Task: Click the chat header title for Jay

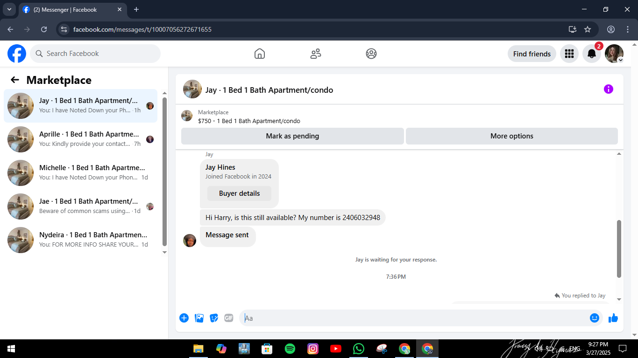Action: pos(269,90)
